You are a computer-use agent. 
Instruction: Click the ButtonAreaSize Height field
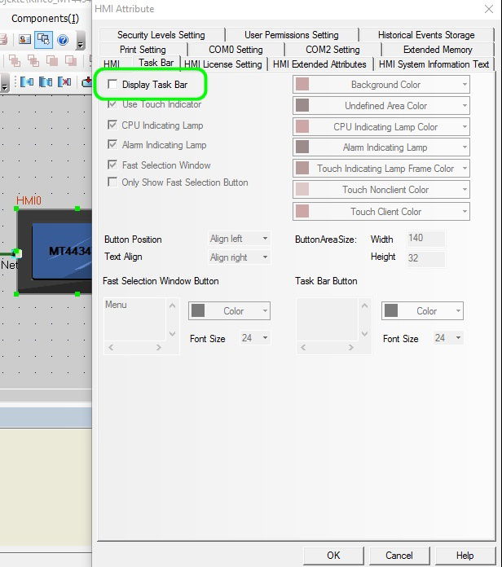pos(425,258)
